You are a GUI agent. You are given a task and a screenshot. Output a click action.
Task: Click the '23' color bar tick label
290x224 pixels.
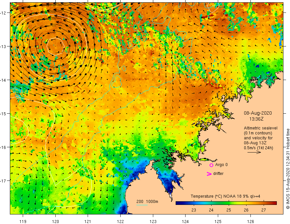[194, 210]
